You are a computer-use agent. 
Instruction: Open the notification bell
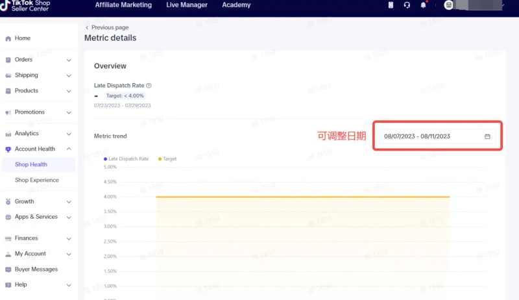click(x=424, y=5)
